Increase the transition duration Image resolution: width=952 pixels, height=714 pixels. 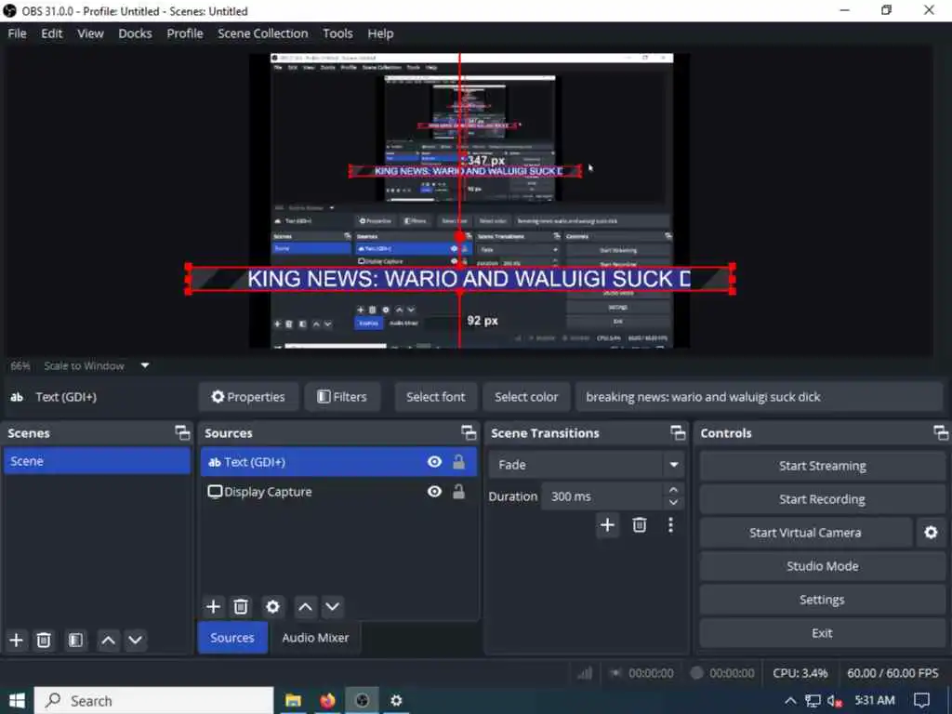(x=673, y=489)
